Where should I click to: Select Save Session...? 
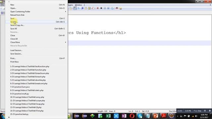[x=36, y=54]
